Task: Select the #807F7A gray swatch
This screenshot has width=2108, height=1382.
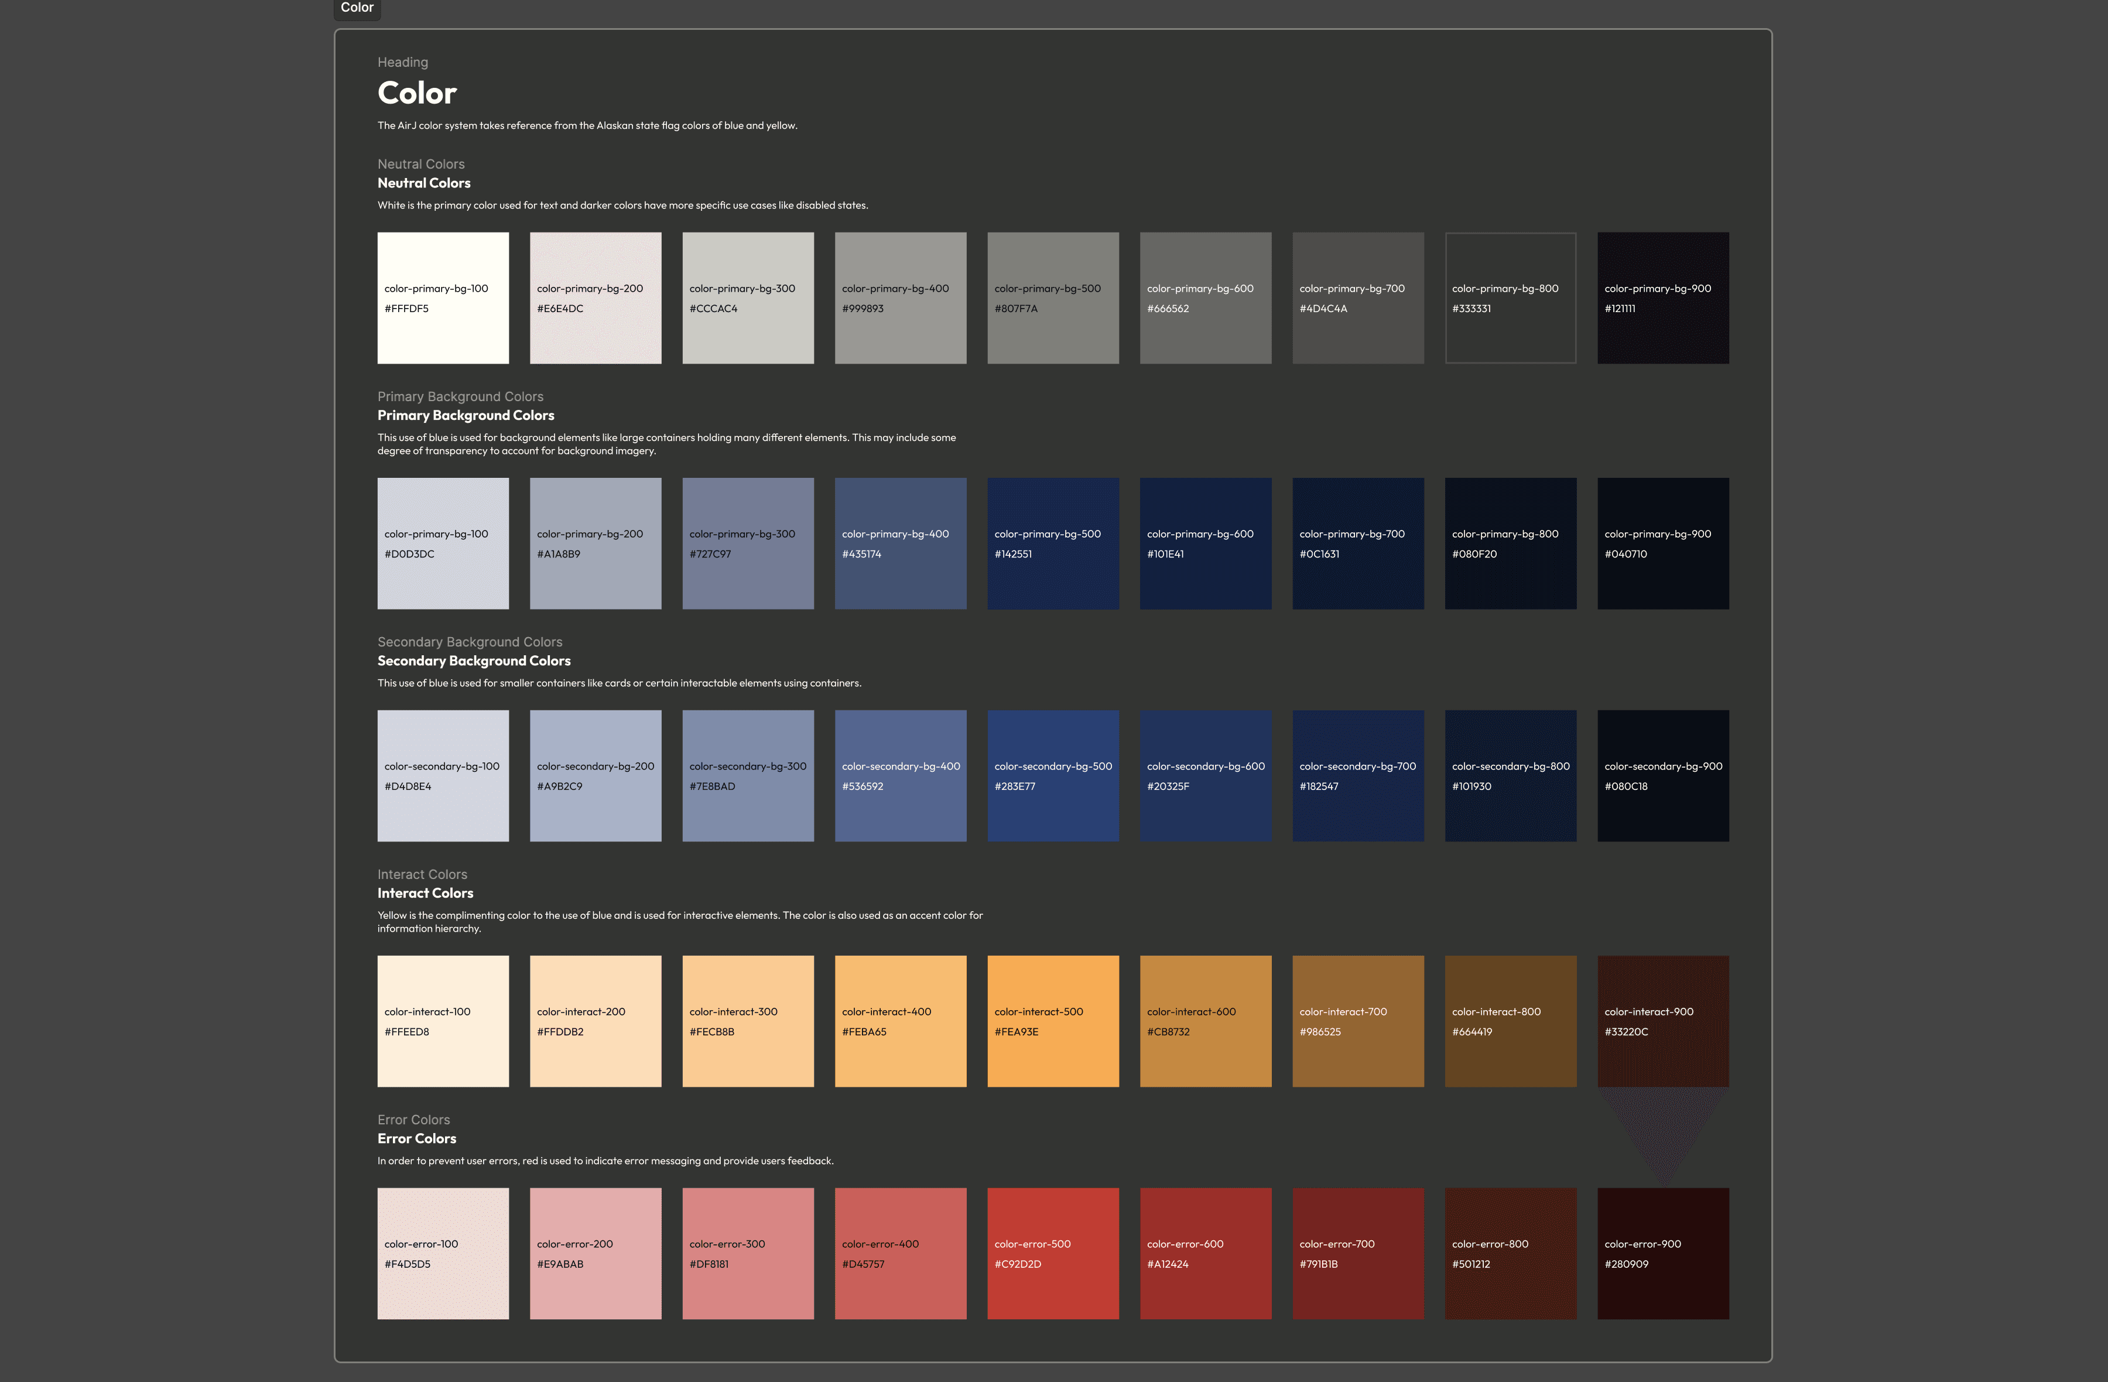Action: pyautogui.click(x=1053, y=299)
